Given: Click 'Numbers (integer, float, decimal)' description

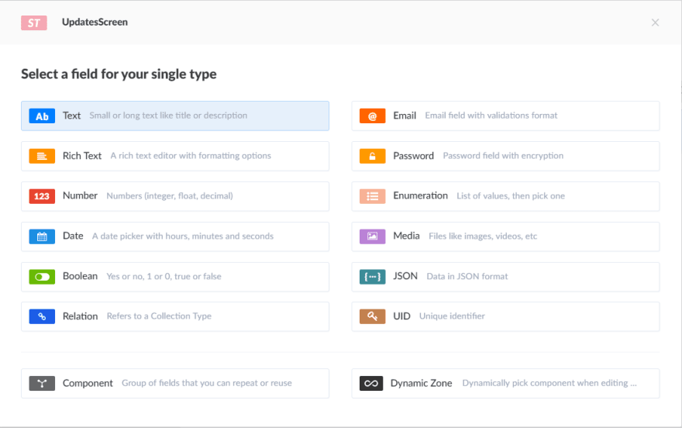Looking at the screenshot, I should pos(170,195).
